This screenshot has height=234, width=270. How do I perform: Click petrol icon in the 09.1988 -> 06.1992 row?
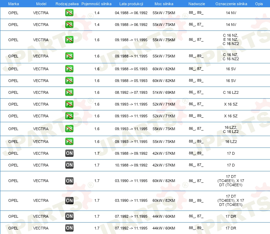[69, 25]
